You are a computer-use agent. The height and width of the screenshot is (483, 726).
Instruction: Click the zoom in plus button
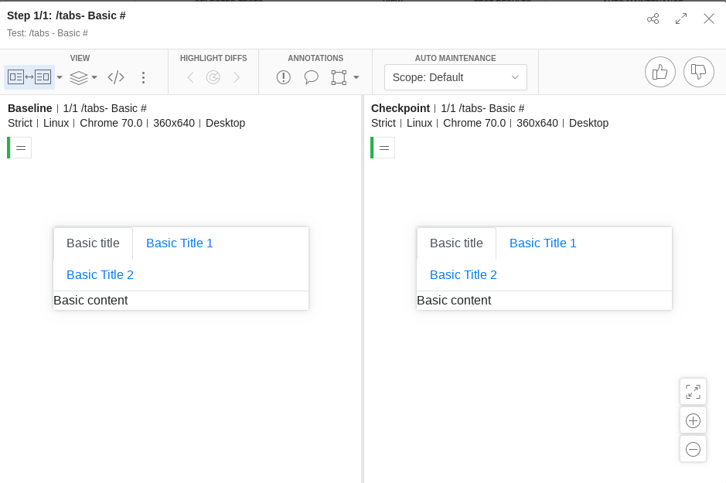pyautogui.click(x=693, y=420)
